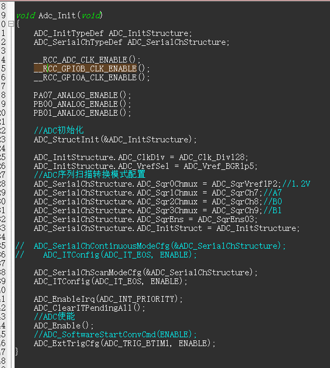Click the ADC_StructInit(&ADC_InitStructure) line
Image resolution: width=330 pixels, height=368 pixels.
click(115, 140)
